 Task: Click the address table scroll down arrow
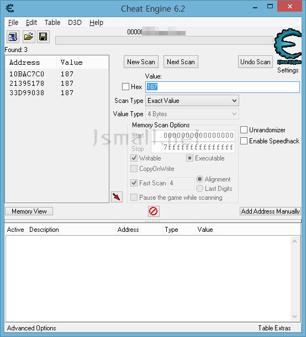tap(294, 317)
